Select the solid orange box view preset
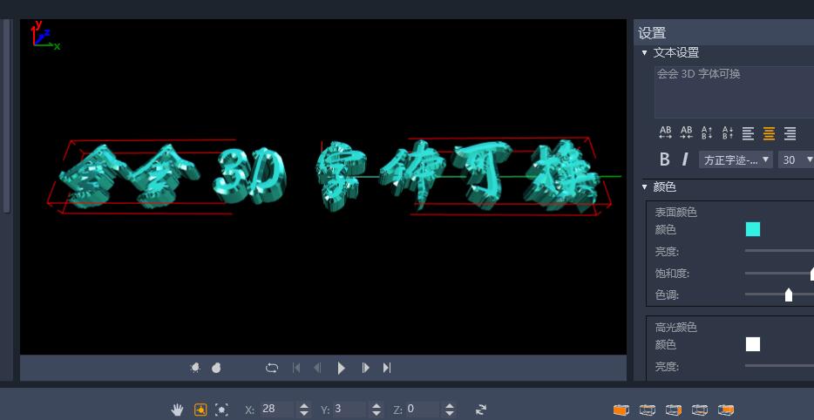814x420 pixels. pos(621,410)
